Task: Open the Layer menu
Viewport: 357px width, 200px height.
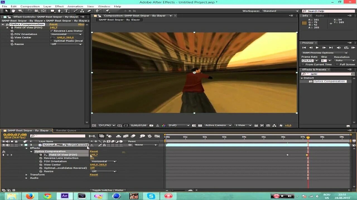Action: pyautogui.click(x=47, y=6)
